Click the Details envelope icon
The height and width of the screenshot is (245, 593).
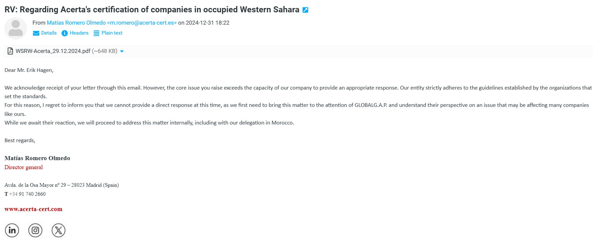pyautogui.click(x=36, y=33)
